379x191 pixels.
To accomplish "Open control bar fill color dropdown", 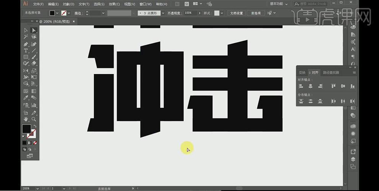I will [57, 13].
